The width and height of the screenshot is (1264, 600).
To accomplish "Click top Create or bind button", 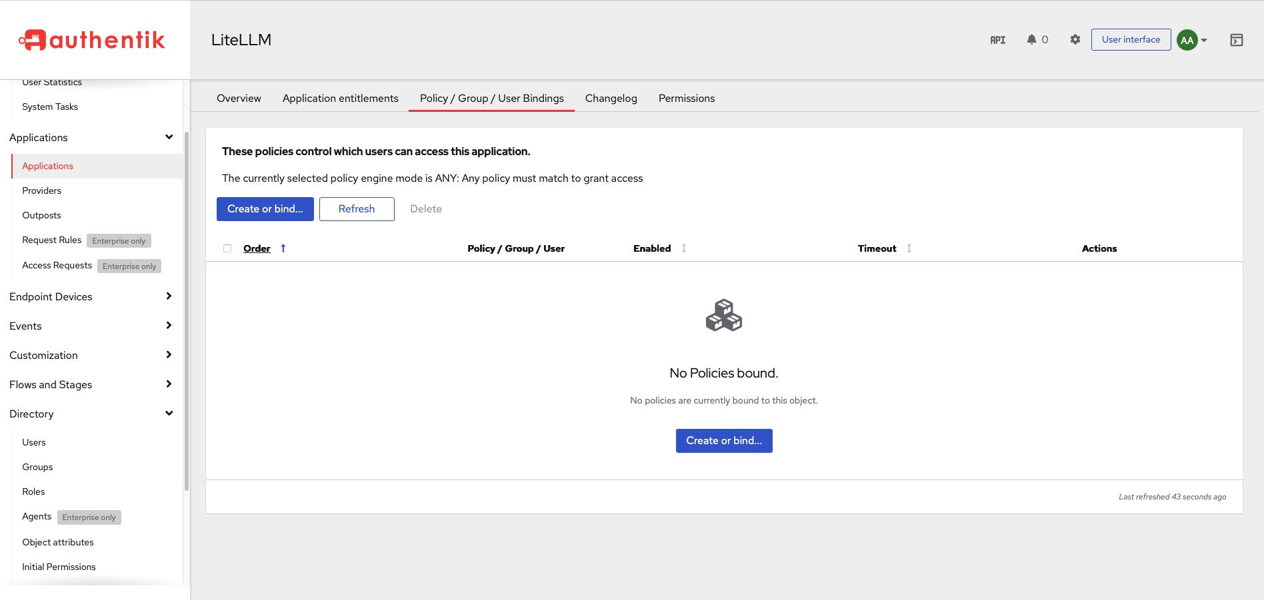I will point(265,209).
